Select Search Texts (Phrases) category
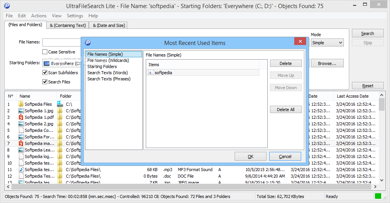The width and height of the screenshot is (390, 203). click(114, 79)
